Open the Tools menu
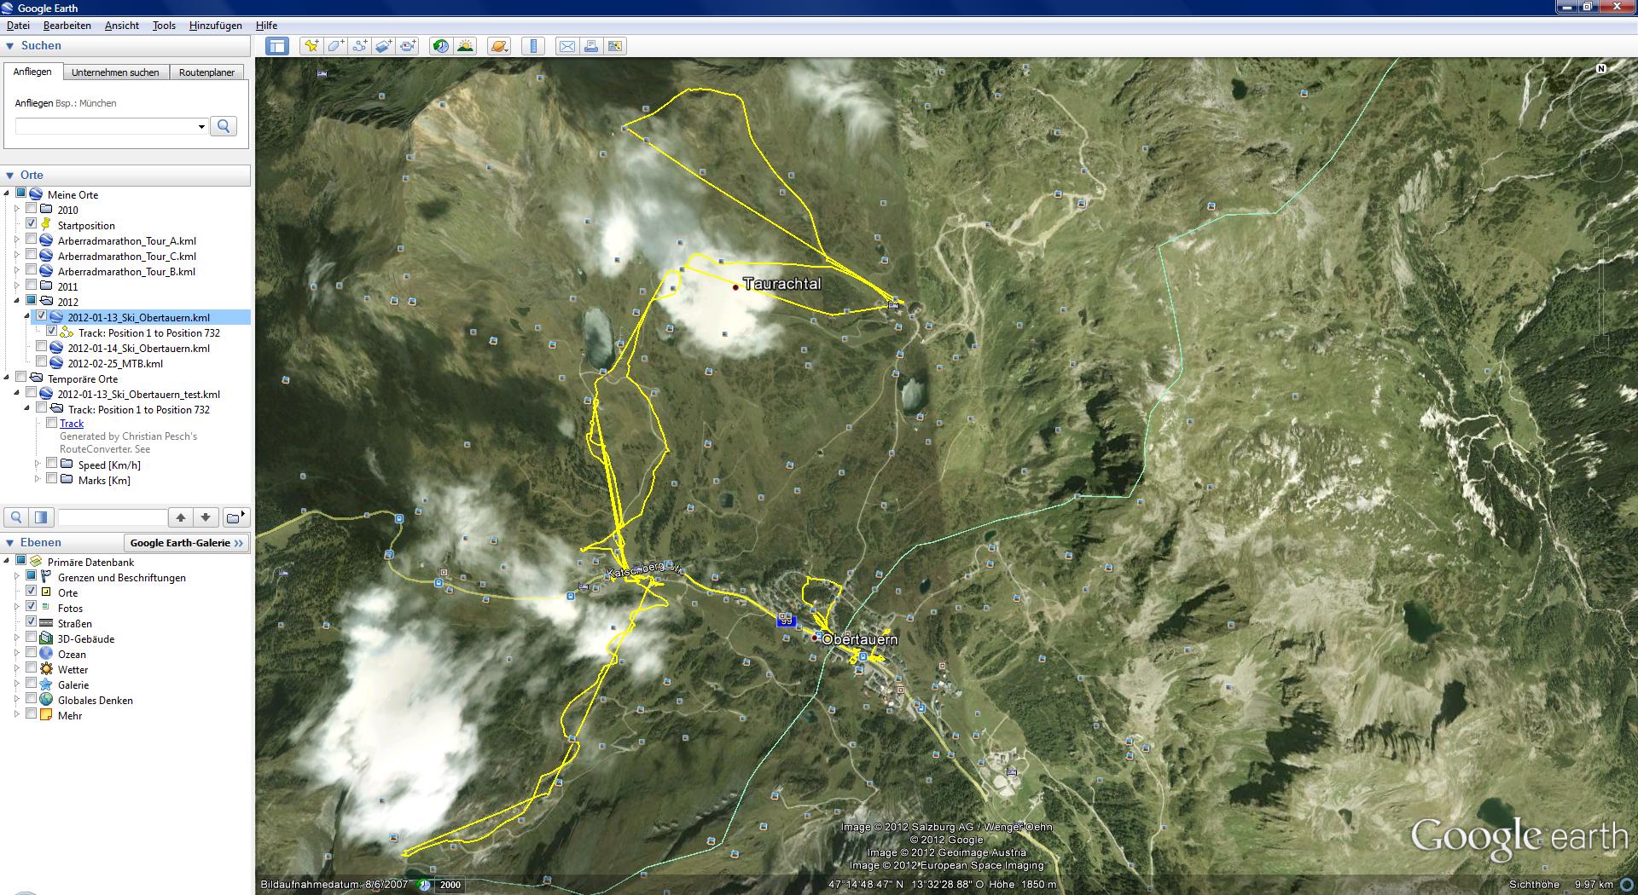 tap(164, 26)
